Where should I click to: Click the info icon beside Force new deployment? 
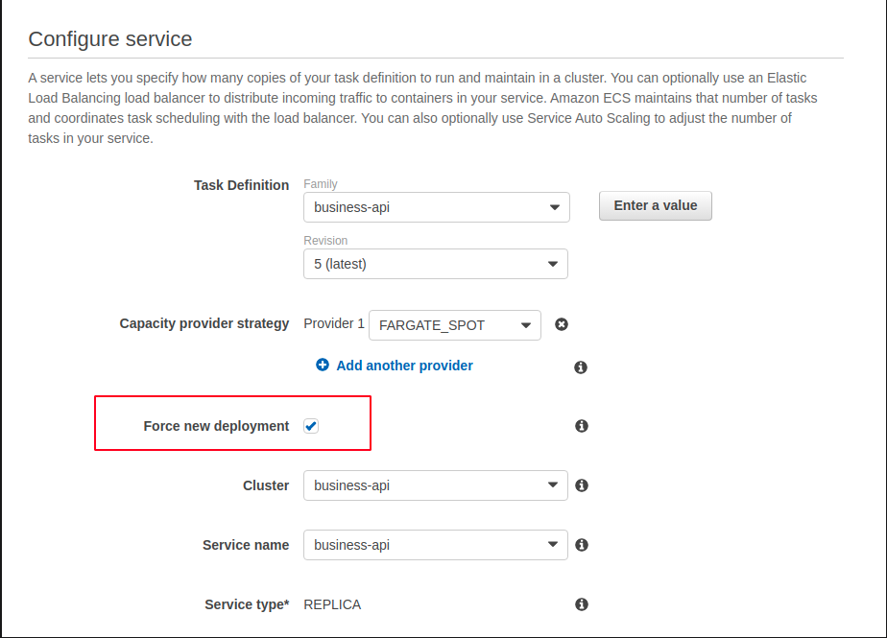(x=581, y=426)
